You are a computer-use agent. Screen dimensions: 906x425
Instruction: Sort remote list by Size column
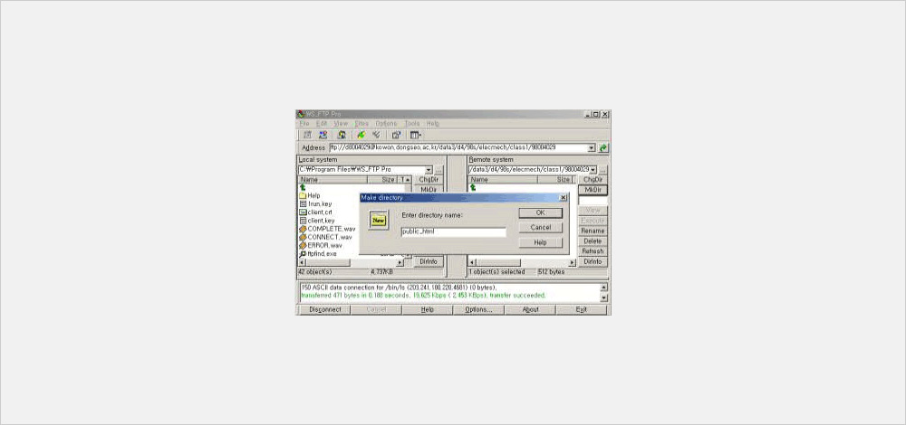tap(556, 180)
